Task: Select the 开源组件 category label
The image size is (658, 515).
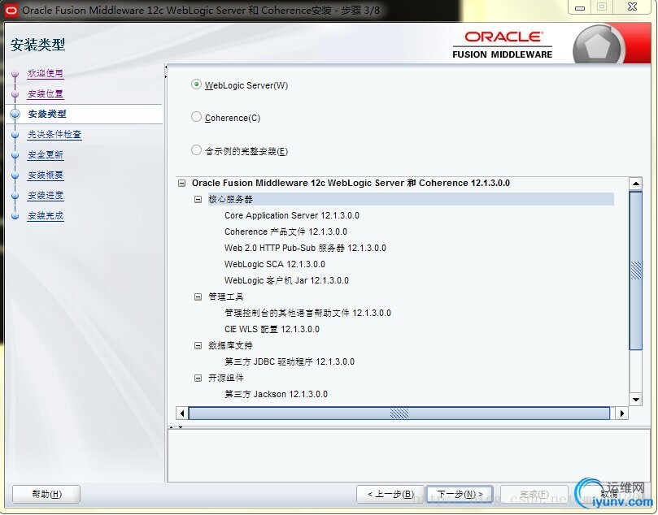Action: (x=226, y=378)
